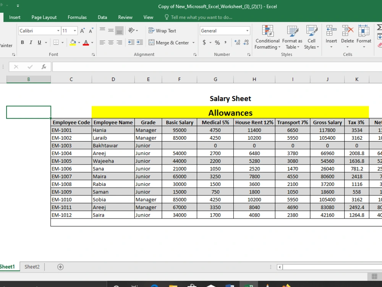Apply Percent Style
This screenshot has width=382, height=287.
(217, 43)
